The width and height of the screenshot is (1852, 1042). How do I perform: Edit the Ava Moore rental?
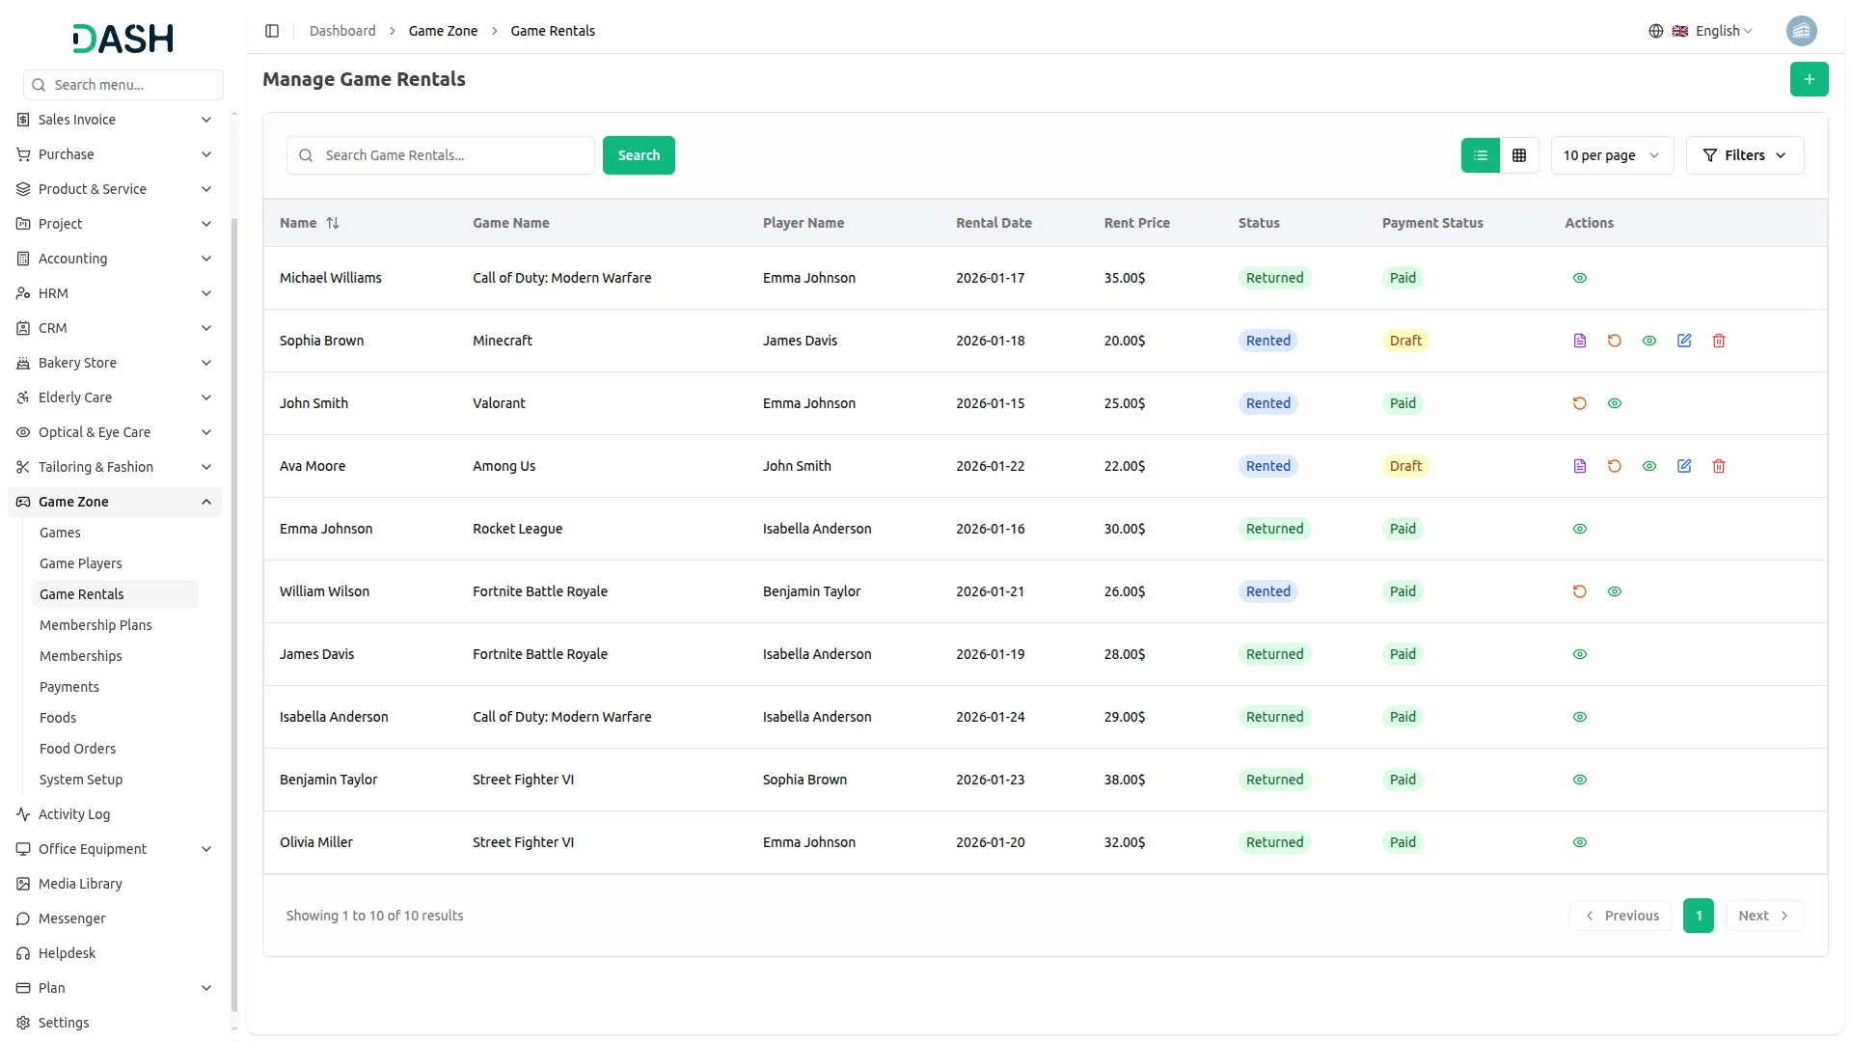point(1684,466)
